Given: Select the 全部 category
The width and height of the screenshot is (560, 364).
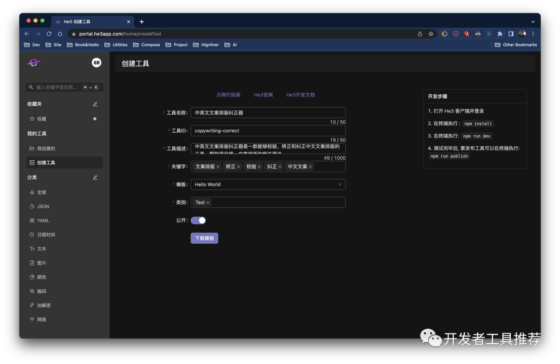Looking at the screenshot, I should [38, 192].
